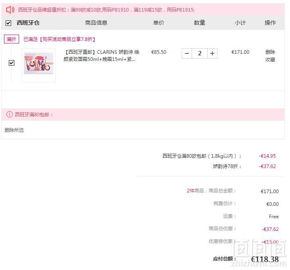290x270 pixels.
Task: Click the 单价 column header
Action: 159,23
